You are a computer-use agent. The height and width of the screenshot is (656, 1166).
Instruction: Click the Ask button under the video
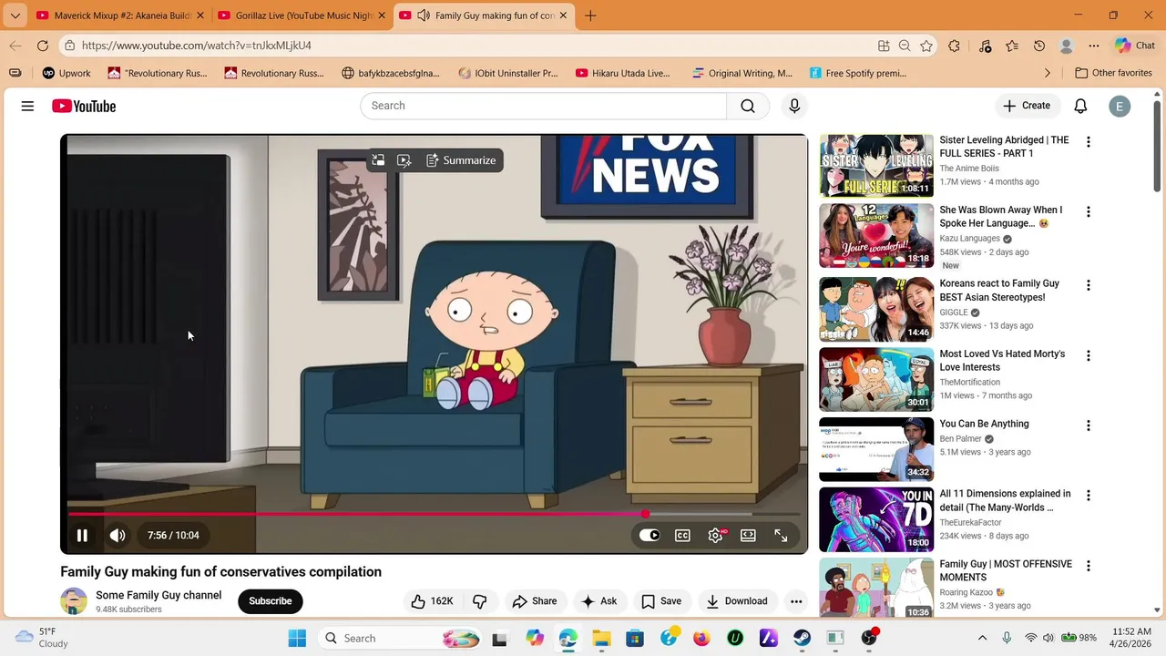pyautogui.click(x=599, y=601)
